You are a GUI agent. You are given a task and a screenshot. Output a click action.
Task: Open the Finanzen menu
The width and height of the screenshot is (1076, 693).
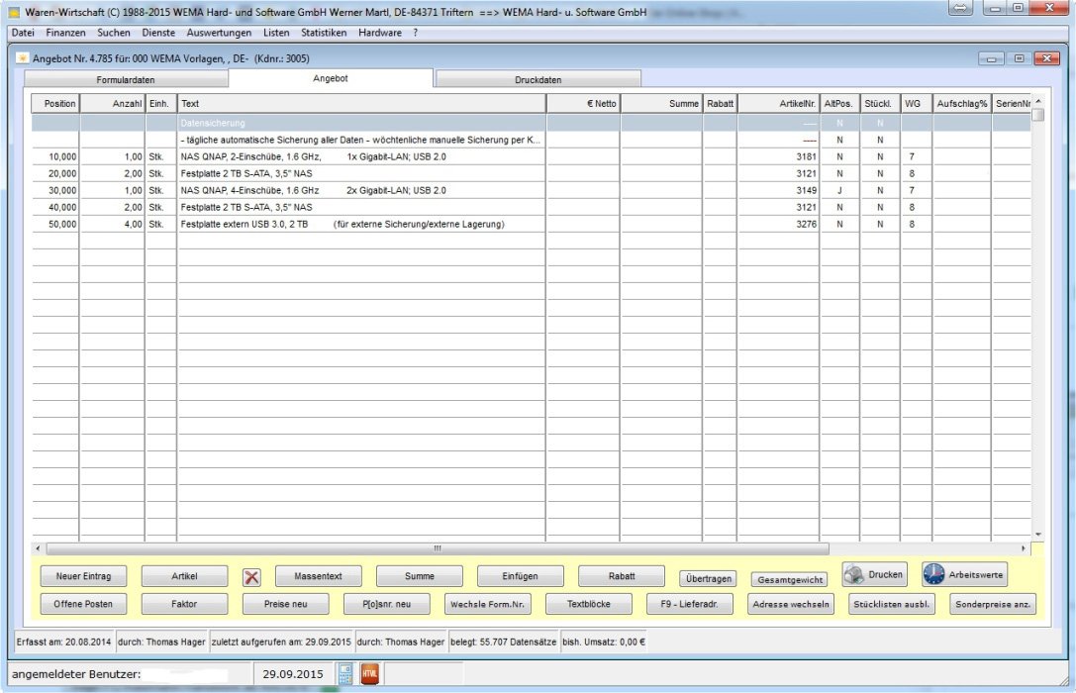[x=66, y=33]
